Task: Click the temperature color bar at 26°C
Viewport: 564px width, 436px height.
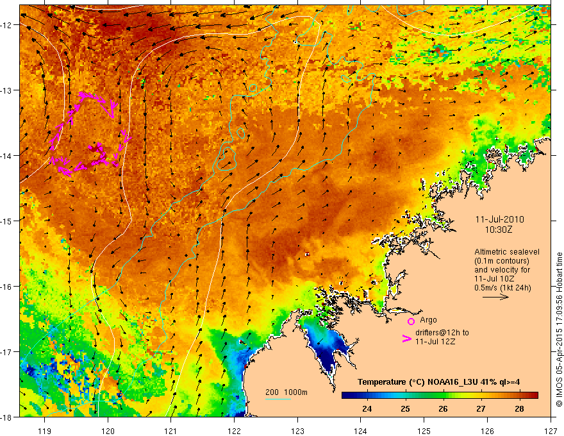Action: point(443,396)
